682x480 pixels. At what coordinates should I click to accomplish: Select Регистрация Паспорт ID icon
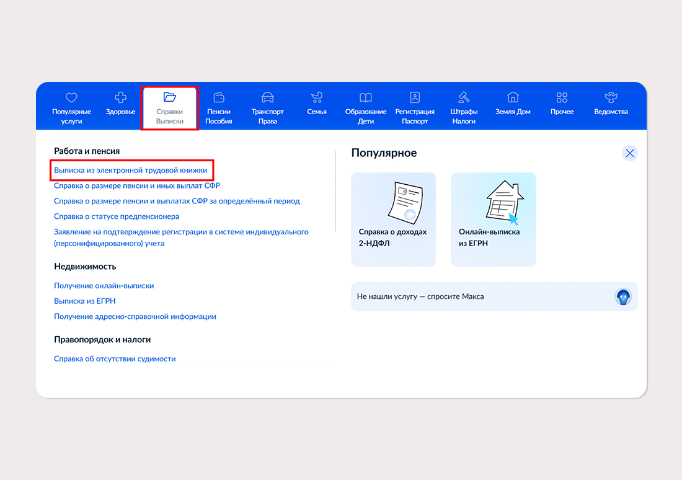415,97
